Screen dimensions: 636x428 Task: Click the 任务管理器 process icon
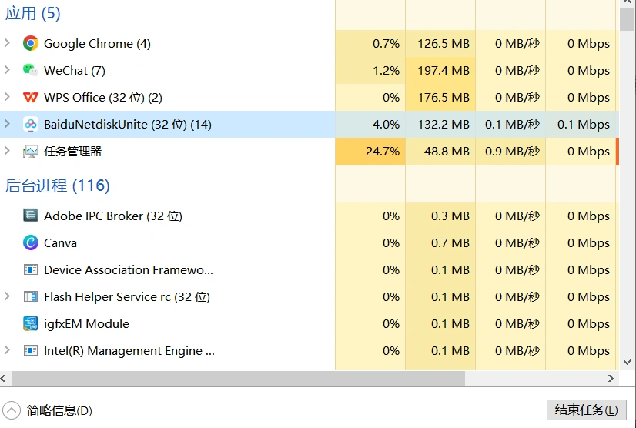pyautogui.click(x=31, y=152)
